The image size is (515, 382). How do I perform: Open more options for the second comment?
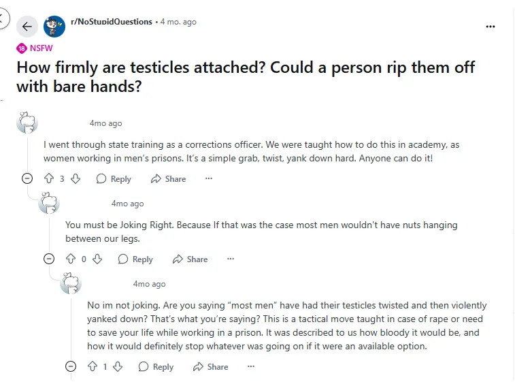(x=231, y=259)
